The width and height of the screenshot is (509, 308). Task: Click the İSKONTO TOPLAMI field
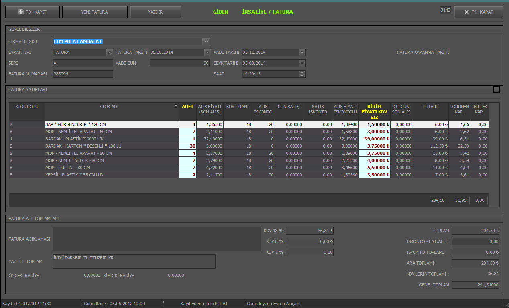(x=476, y=252)
